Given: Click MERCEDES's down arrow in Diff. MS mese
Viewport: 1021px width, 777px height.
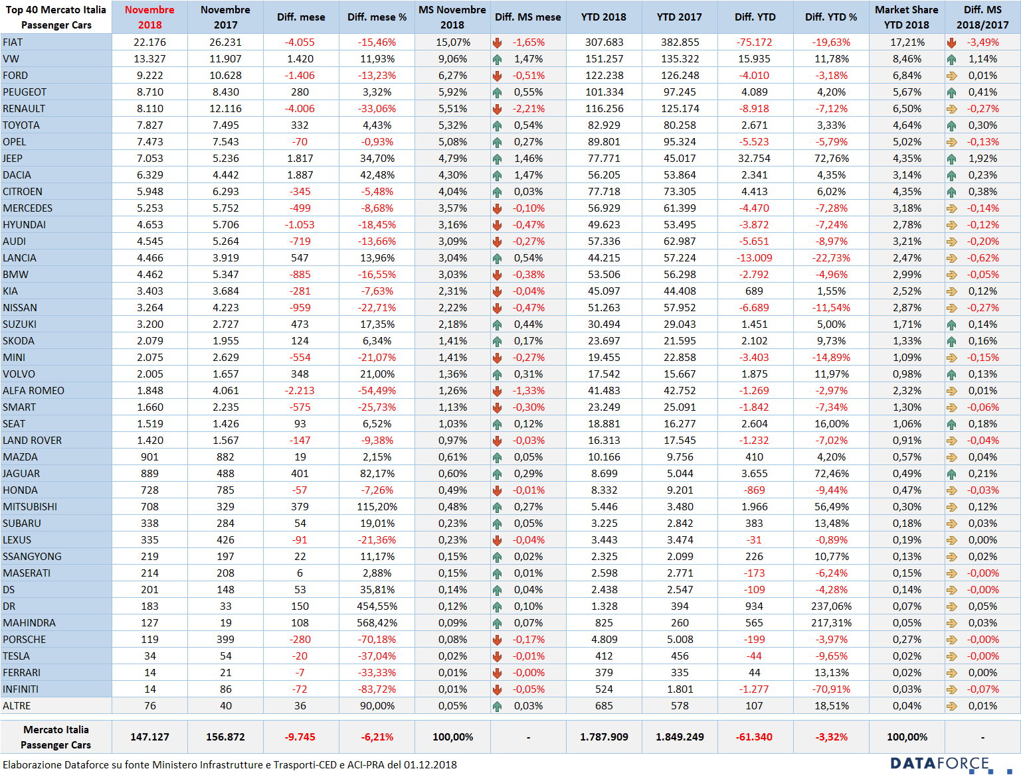Looking at the screenshot, I should pos(497,208).
